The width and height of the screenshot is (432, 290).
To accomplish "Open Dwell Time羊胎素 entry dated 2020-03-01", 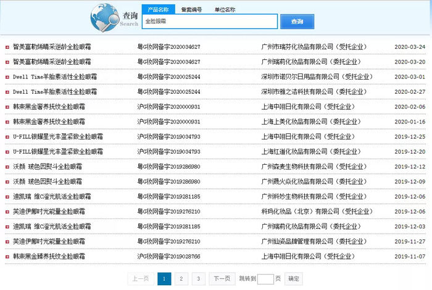I will 55,77.
